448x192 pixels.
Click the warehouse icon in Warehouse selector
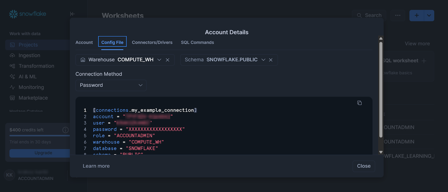point(83,60)
